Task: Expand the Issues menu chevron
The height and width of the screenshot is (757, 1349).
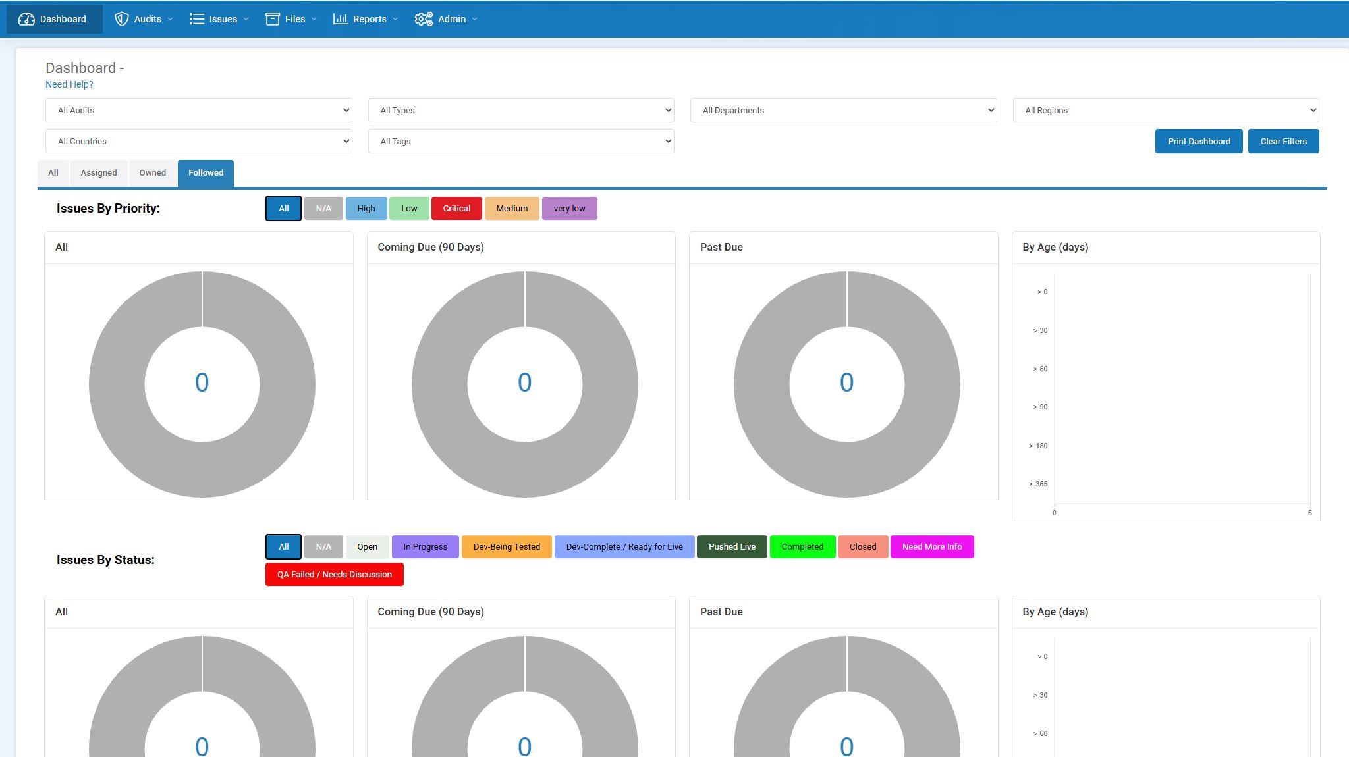Action: pos(246,19)
